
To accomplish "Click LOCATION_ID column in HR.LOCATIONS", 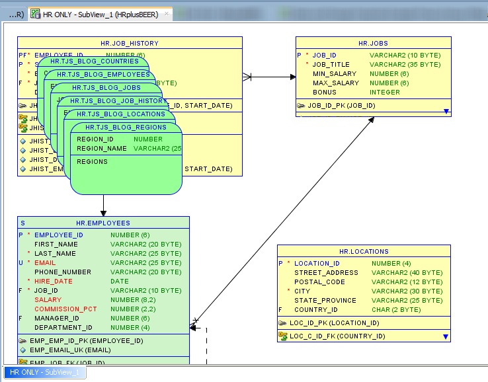I will click(317, 264).
